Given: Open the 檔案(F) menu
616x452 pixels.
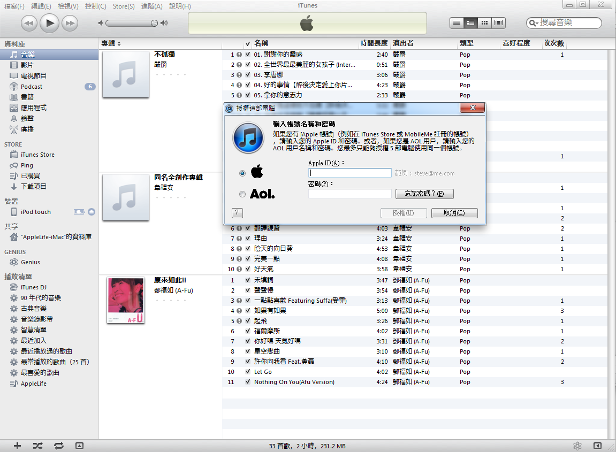Looking at the screenshot, I should 14,6.
